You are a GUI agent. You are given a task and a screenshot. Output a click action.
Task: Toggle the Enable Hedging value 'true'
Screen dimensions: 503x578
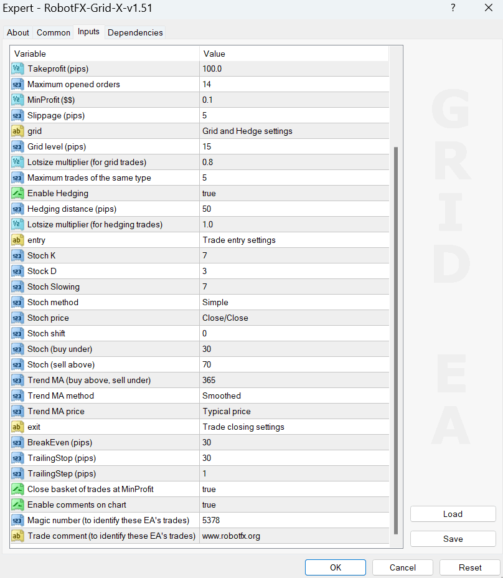[x=294, y=194]
